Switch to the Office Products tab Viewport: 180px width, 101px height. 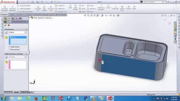(x=60, y=15)
